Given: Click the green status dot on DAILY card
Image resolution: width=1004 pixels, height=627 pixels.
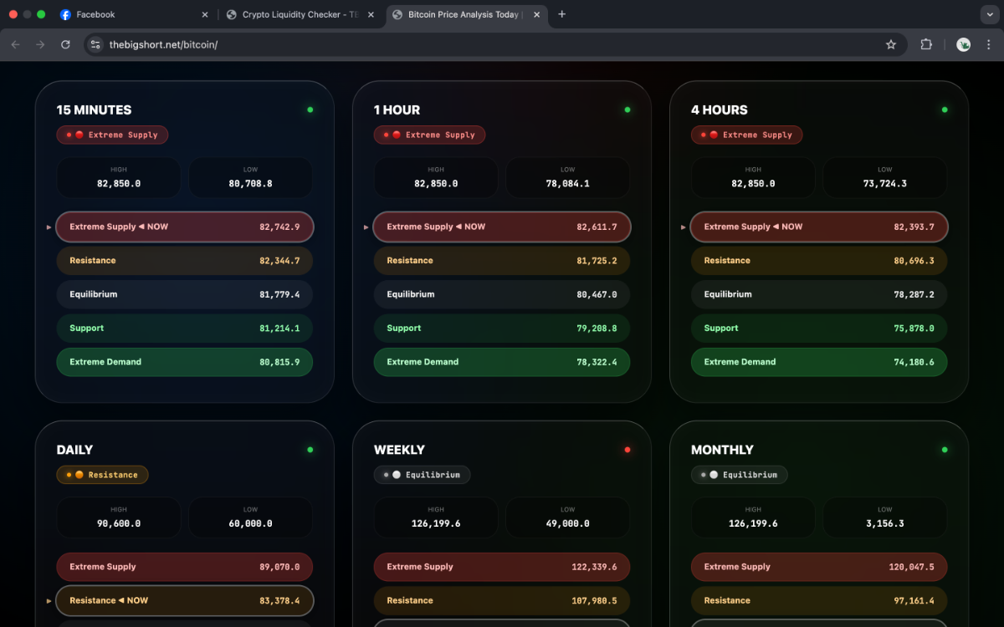Looking at the screenshot, I should (310, 450).
